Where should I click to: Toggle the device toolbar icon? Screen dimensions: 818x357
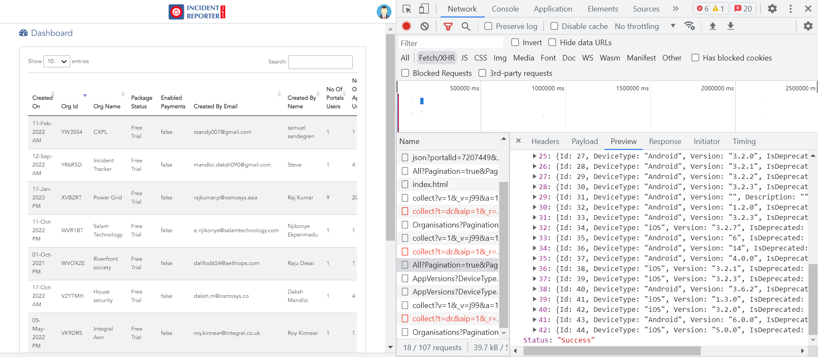point(423,9)
